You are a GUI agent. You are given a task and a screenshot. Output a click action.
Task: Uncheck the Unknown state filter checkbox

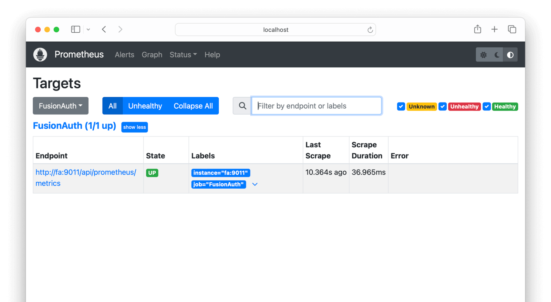point(401,107)
